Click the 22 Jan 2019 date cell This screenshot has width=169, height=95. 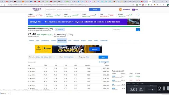click(31, 72)
